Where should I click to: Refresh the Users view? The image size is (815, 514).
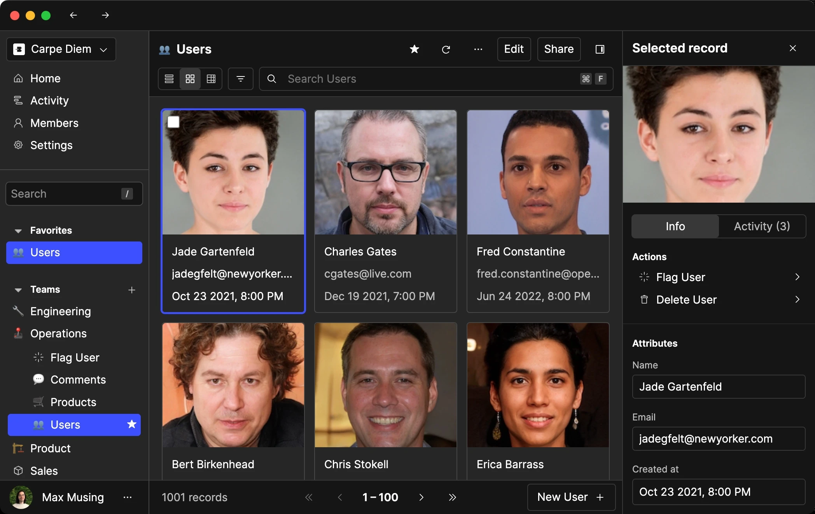coord(446,49)
